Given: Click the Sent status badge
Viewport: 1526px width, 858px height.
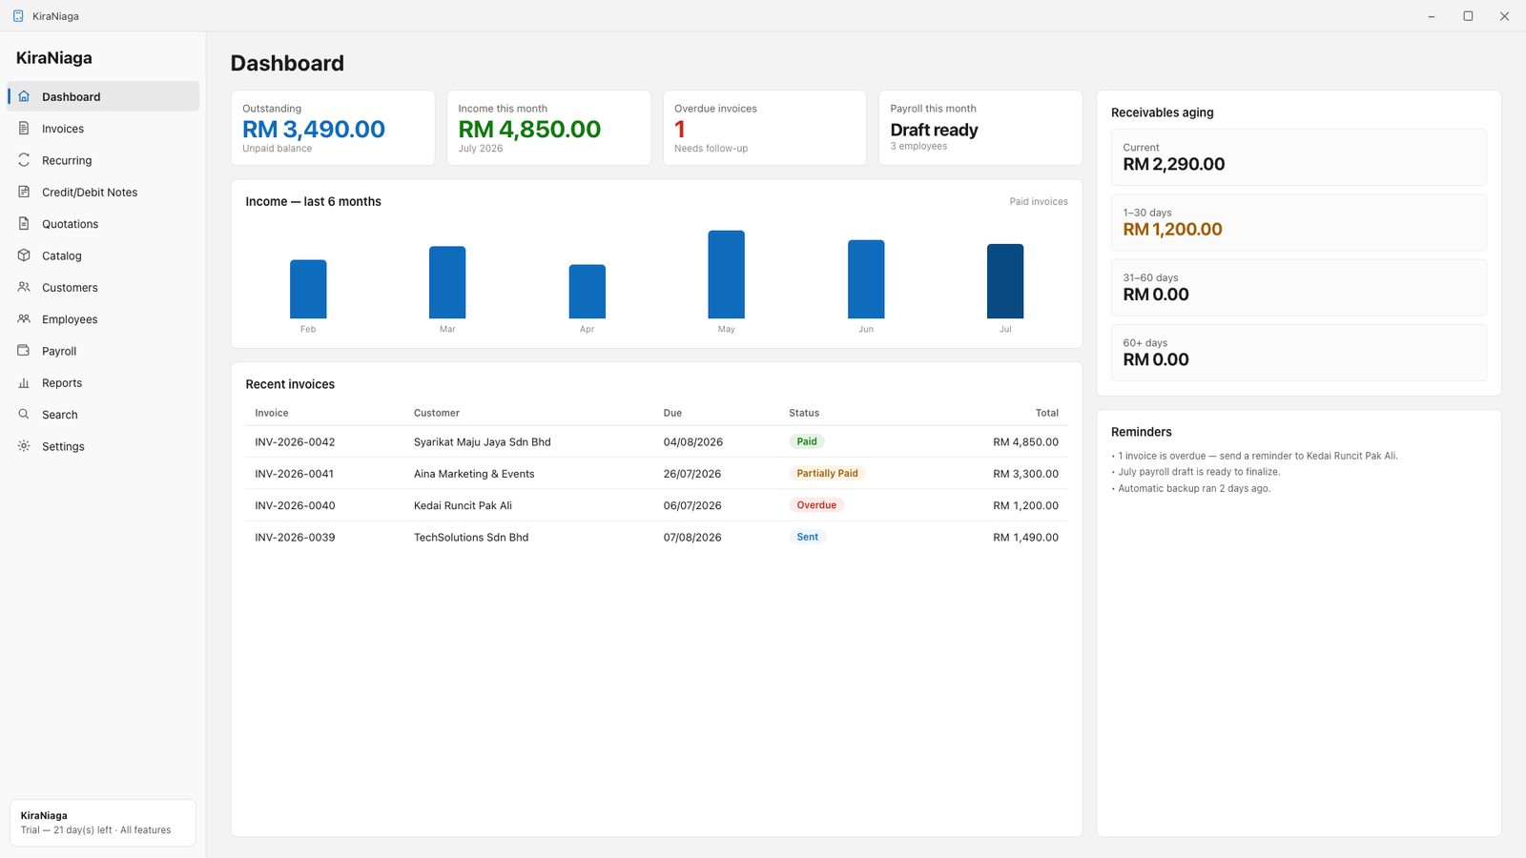Looking at the screenshot, I should coord(807,537).
